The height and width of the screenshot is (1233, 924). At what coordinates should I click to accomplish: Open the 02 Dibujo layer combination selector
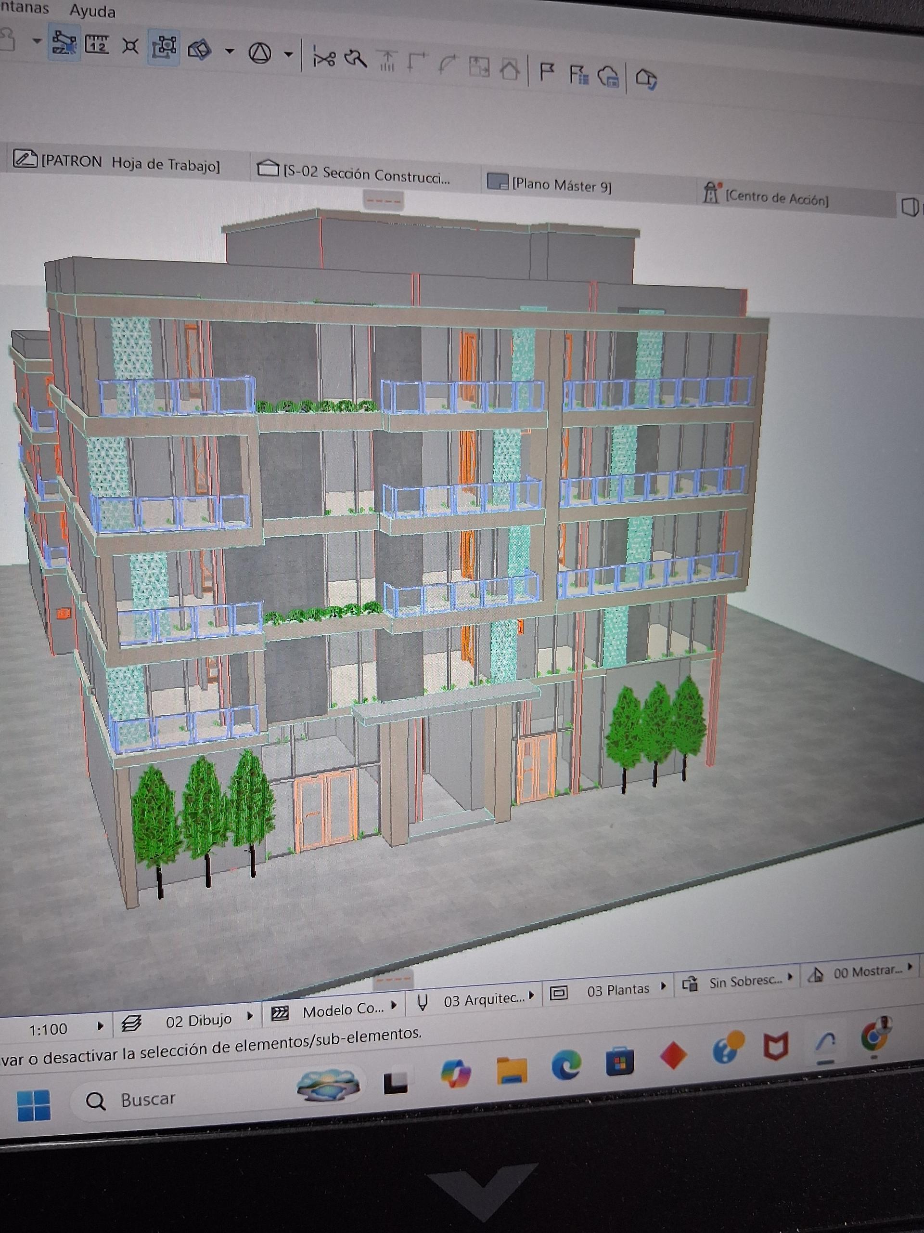[x=198, y=1020]
